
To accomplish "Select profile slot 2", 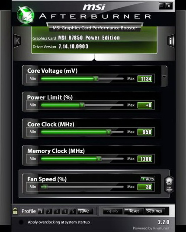I will pyautogui.click(x=49, y=211).
